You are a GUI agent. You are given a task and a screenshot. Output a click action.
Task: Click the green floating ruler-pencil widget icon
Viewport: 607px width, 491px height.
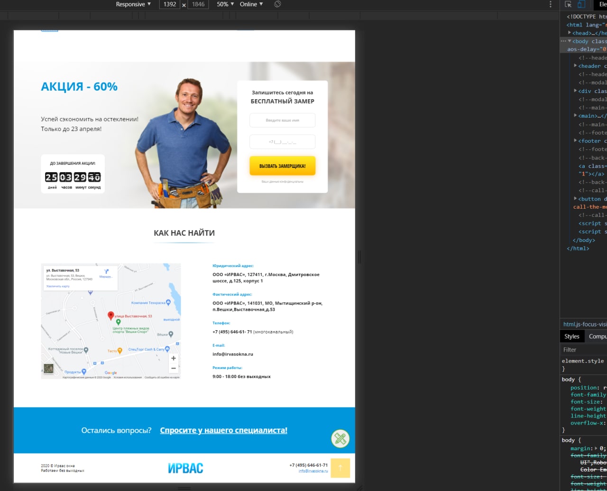340,438
